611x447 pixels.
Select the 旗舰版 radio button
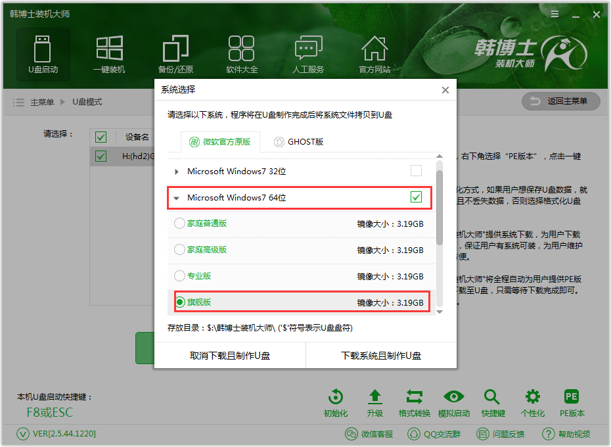[179, 302]
